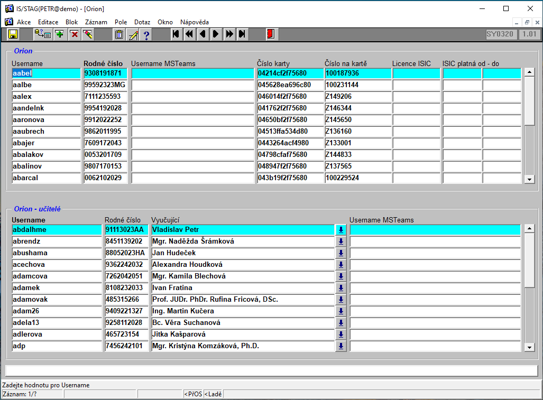This screenshot has width=543, height=400.
Task: Go back one page of records
Action: click(x=189, y=34)
